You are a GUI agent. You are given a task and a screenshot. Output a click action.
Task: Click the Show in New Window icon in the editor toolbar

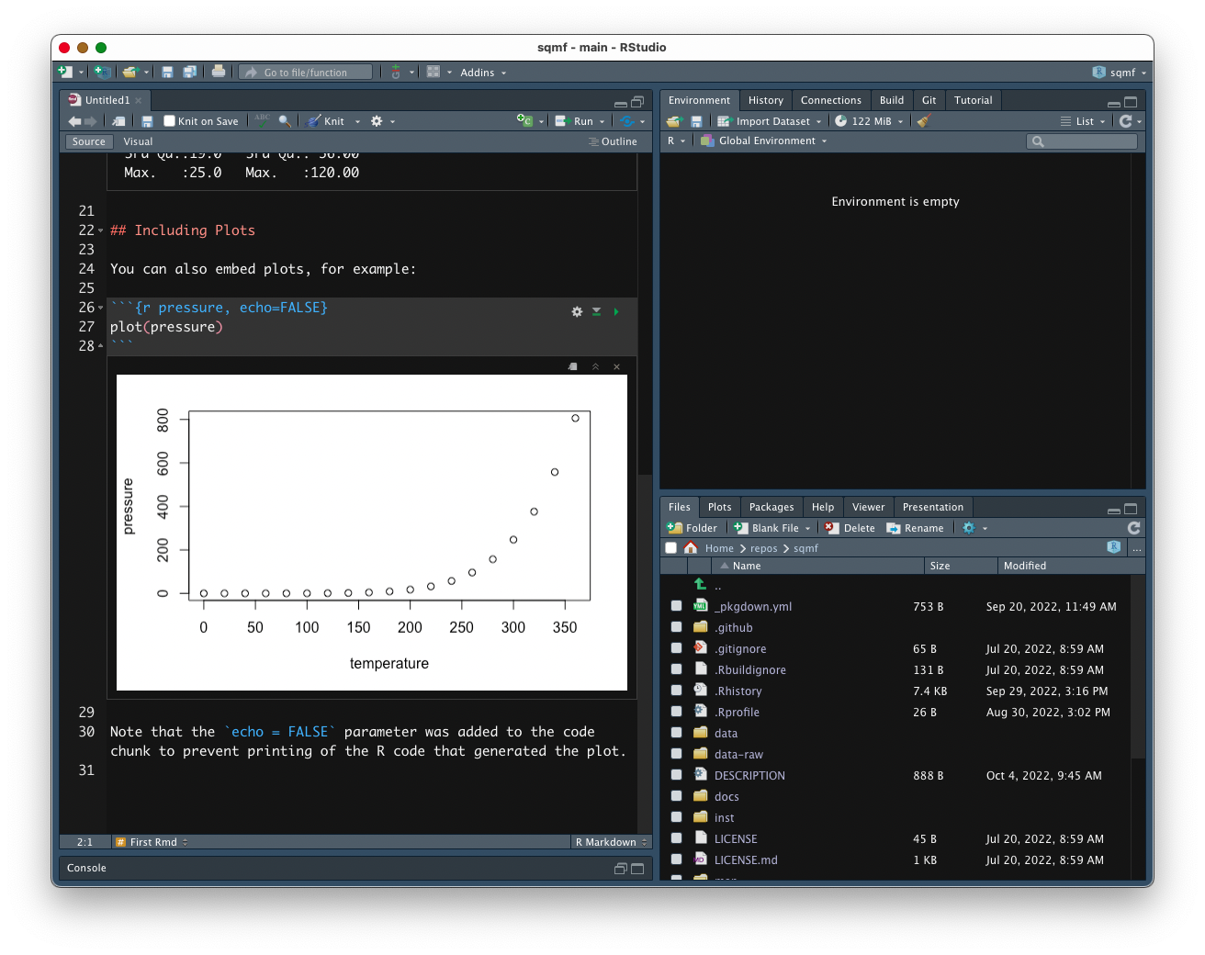pos(119,121)
